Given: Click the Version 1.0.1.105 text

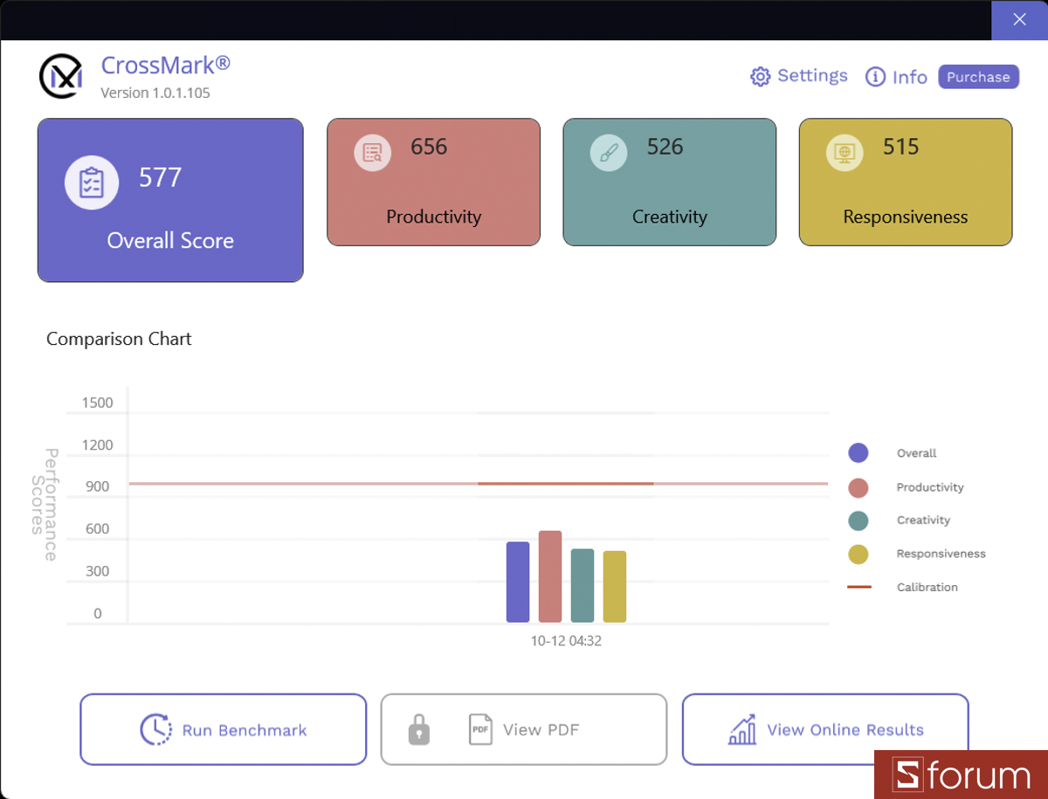Looking at the screenshot, I should tap(155, 93).
